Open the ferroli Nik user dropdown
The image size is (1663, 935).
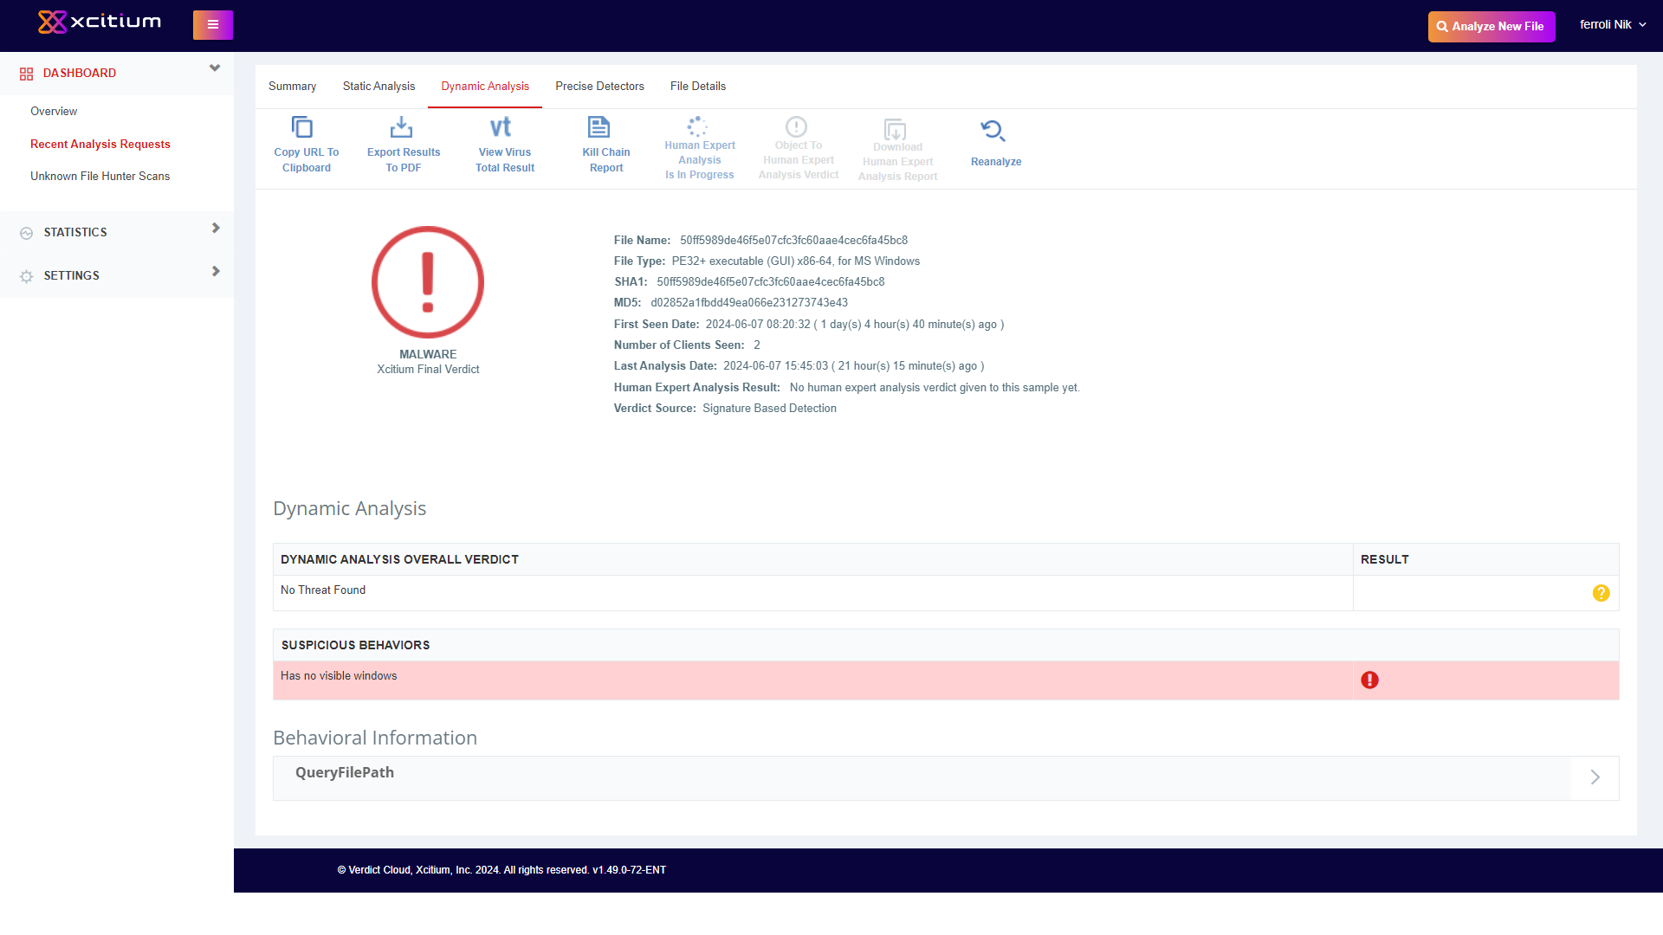1613,25
